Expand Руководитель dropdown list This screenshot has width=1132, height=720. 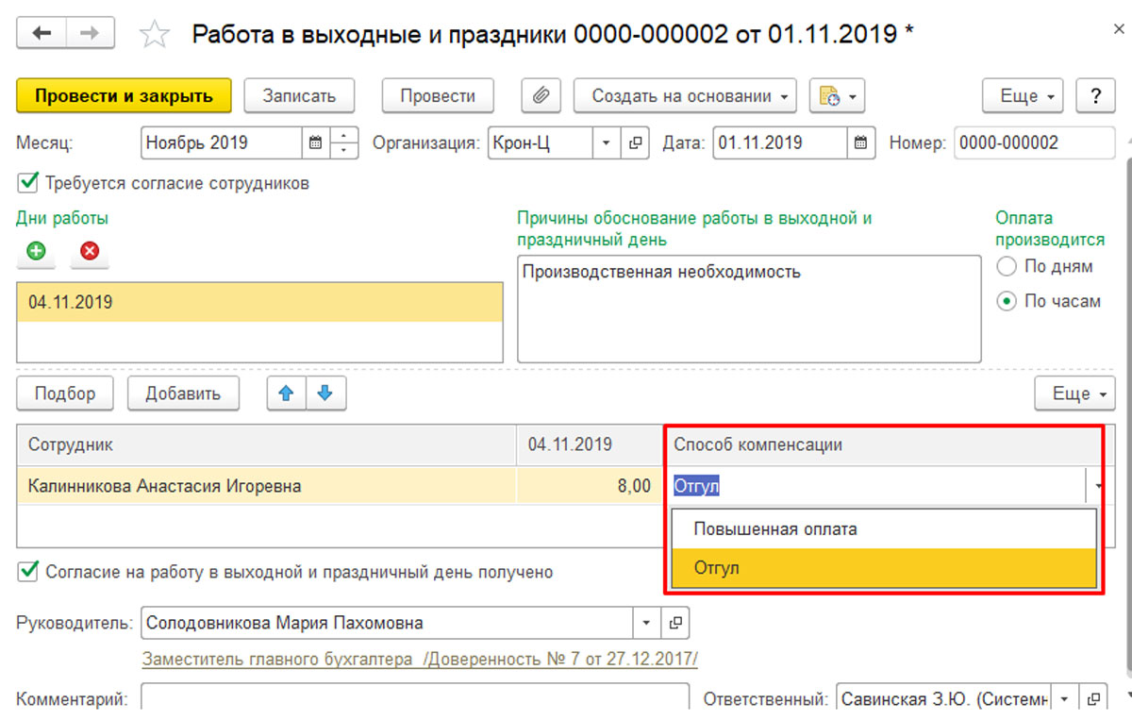coord(646,623)
